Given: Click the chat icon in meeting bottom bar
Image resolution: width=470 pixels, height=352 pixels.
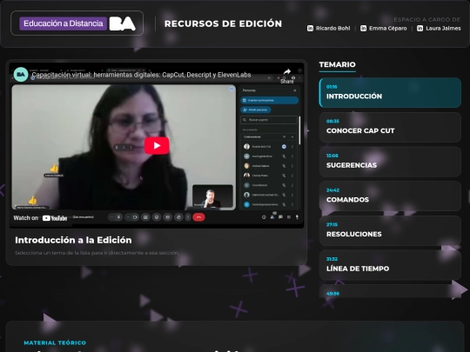Looking at the screenshot, I should click(280, 217).
